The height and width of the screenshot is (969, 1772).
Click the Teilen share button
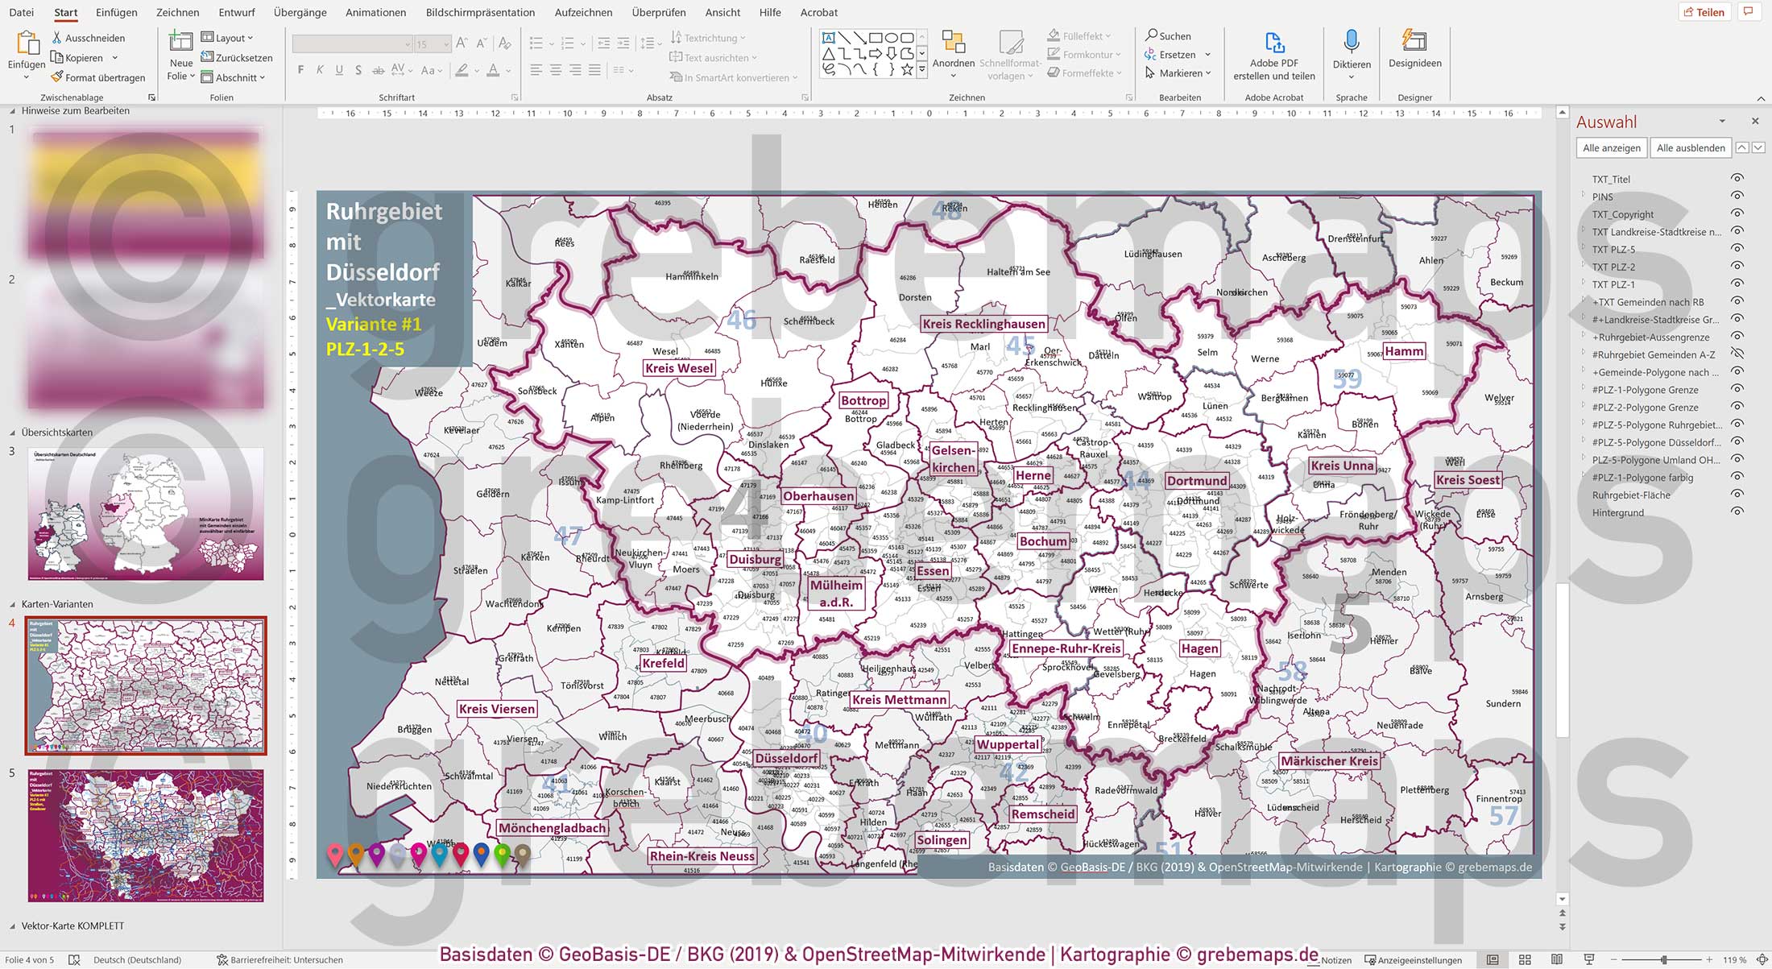tap(1704, 12)
